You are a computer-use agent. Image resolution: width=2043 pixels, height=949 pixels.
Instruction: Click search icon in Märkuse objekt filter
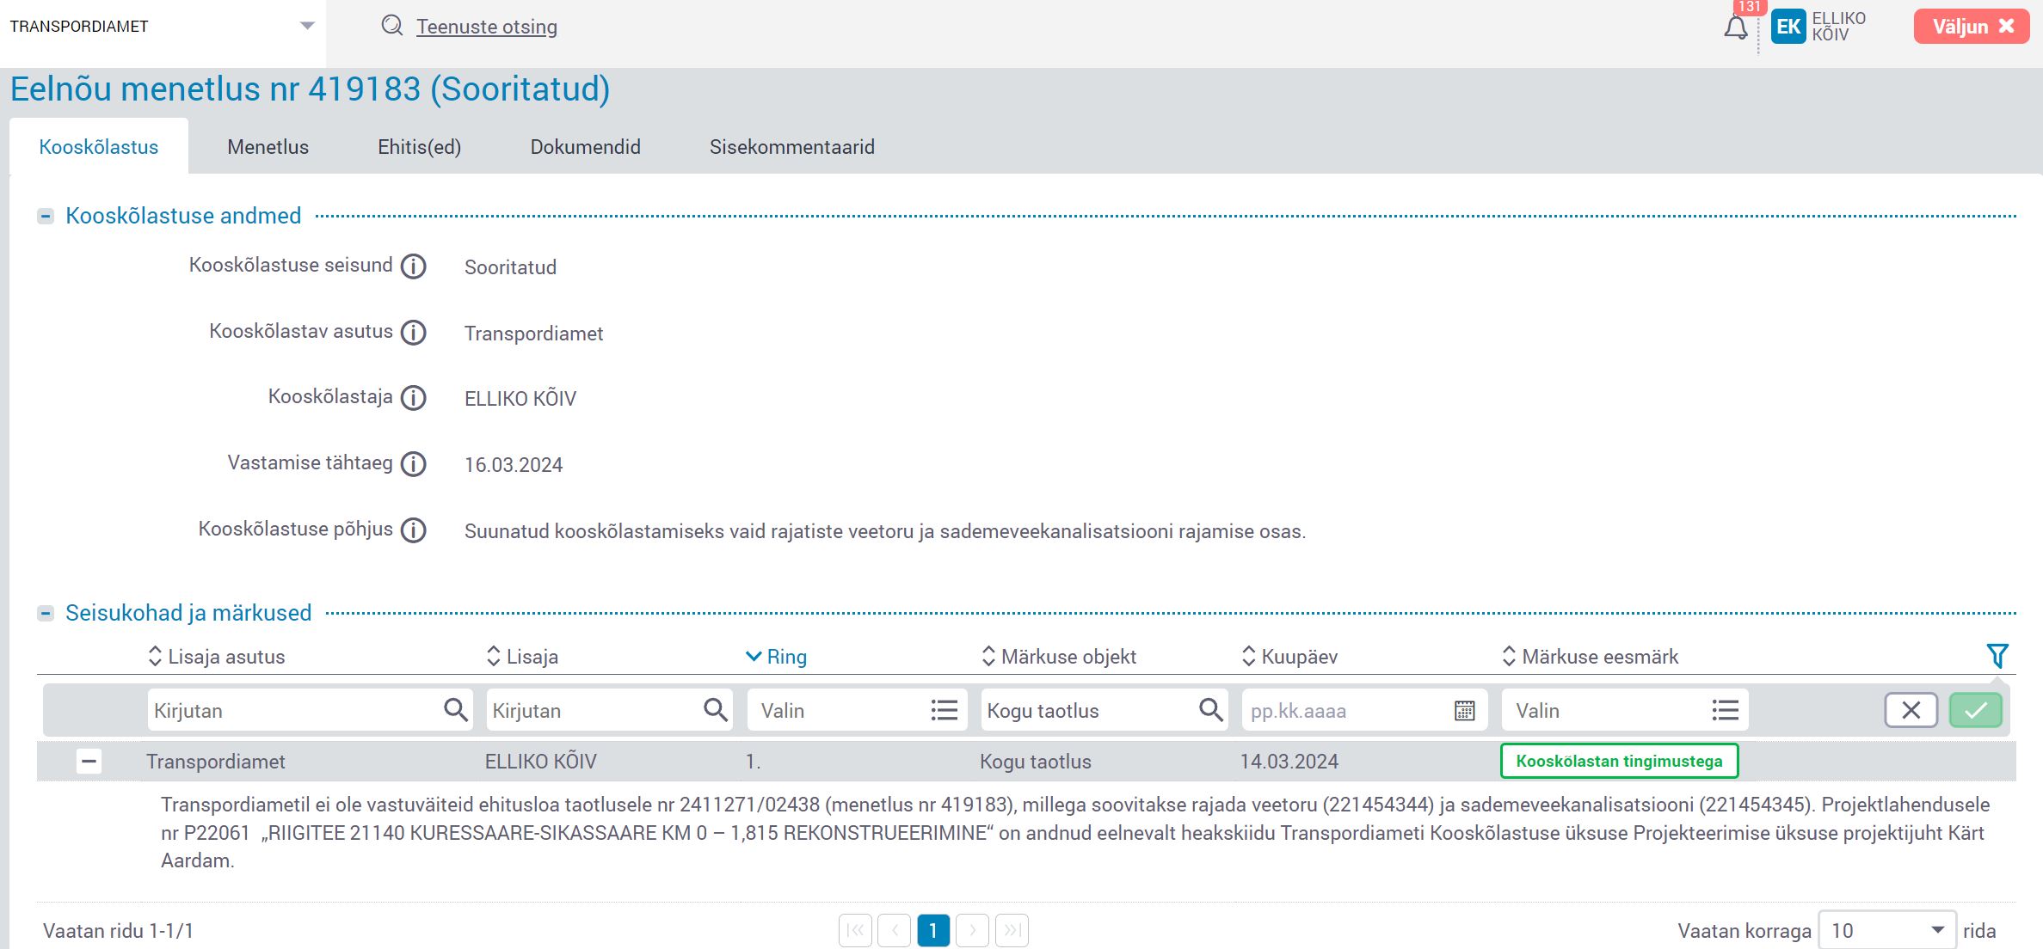click(x=1211, y=710)
